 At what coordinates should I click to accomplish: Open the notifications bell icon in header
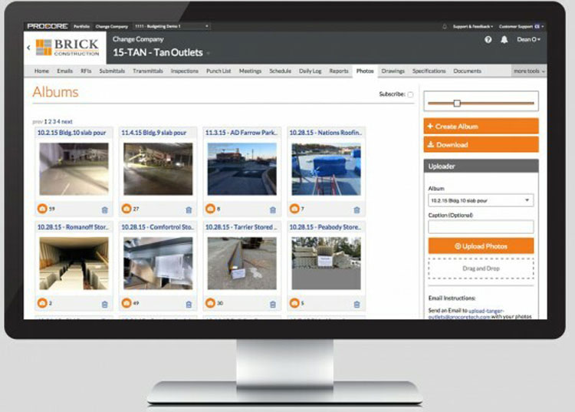504,40
